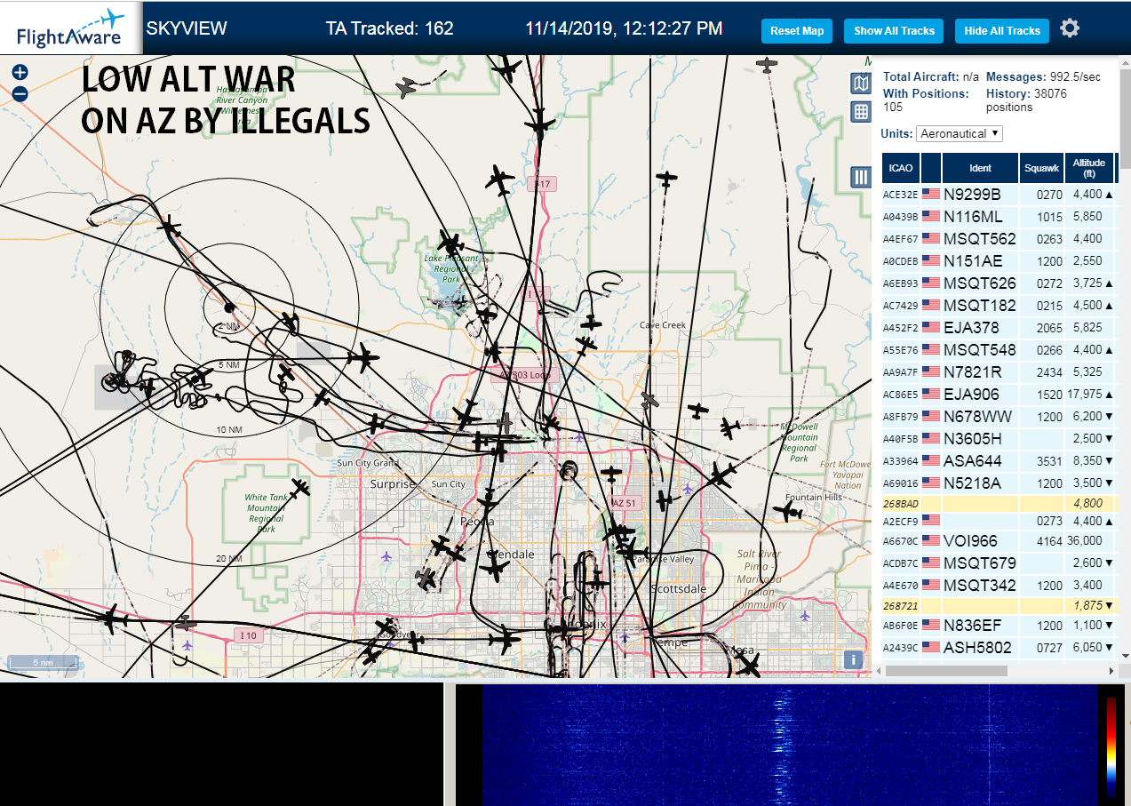Click squawk 0266 in MSQT548 row
Image resolution: width=1131 pixels, height=806 pixels.
pos(1049,349)
